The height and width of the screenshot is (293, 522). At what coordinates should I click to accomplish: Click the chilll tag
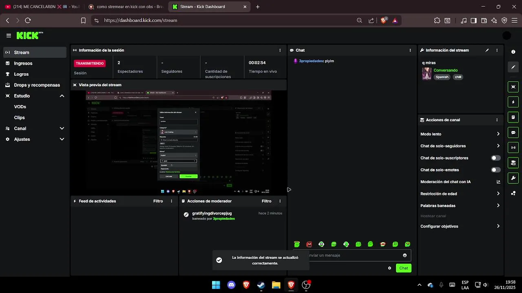click(458, 77)
